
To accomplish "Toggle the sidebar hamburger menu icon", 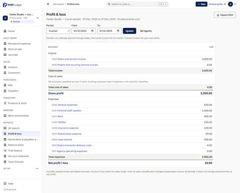I will [48, 4].
